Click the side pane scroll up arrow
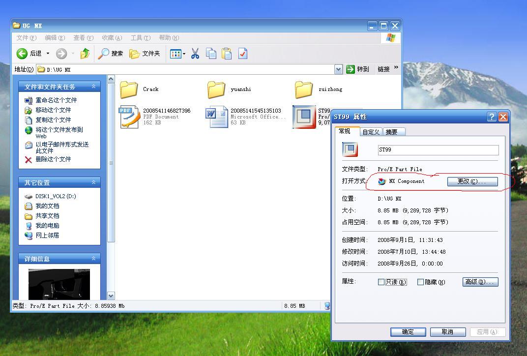 click(111, 79)
